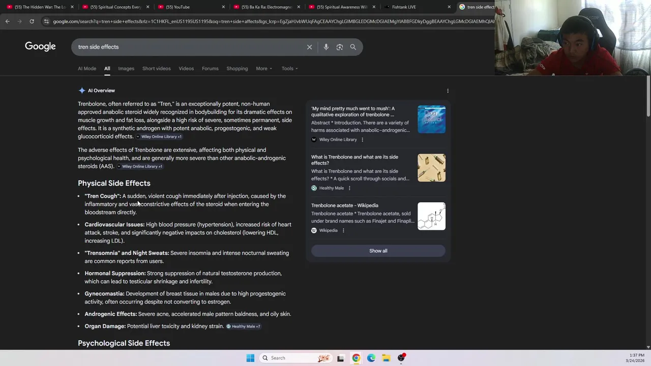Close the Fishtank LIVE tab
651x366 pixels.
(x=449, y=7)
